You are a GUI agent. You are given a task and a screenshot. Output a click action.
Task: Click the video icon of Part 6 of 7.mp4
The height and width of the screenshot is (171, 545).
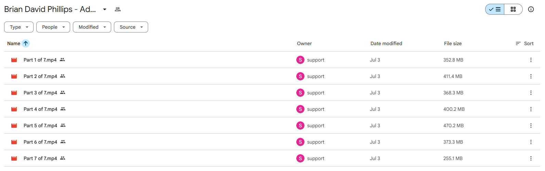14,142
